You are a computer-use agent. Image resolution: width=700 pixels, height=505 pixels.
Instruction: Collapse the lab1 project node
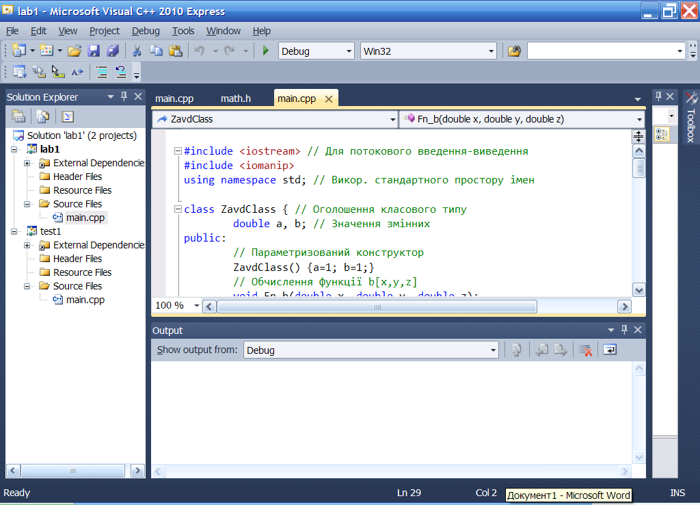click(14, 149)
